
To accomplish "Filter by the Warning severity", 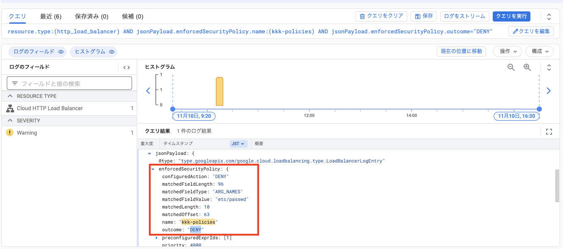I will coord(69,133).
